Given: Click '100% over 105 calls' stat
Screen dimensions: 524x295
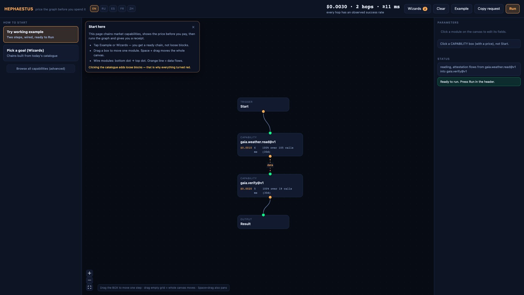Looking at the screenshot, I should [278, 150].
